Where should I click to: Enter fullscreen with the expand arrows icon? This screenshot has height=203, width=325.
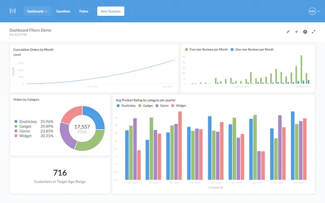(x=314, y=32)
